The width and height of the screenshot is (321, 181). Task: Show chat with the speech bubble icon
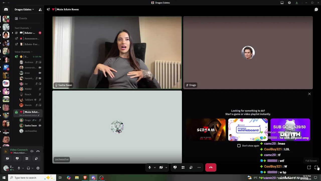tap(316, 10)
